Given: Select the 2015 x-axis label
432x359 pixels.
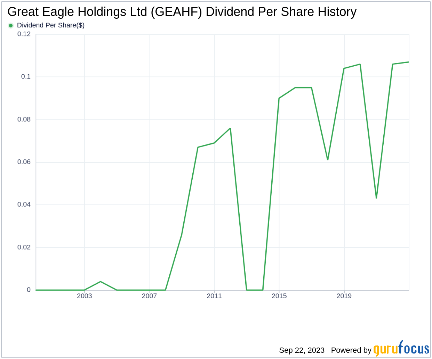Looking at the screenshot, I should click(x=279, y=296).
